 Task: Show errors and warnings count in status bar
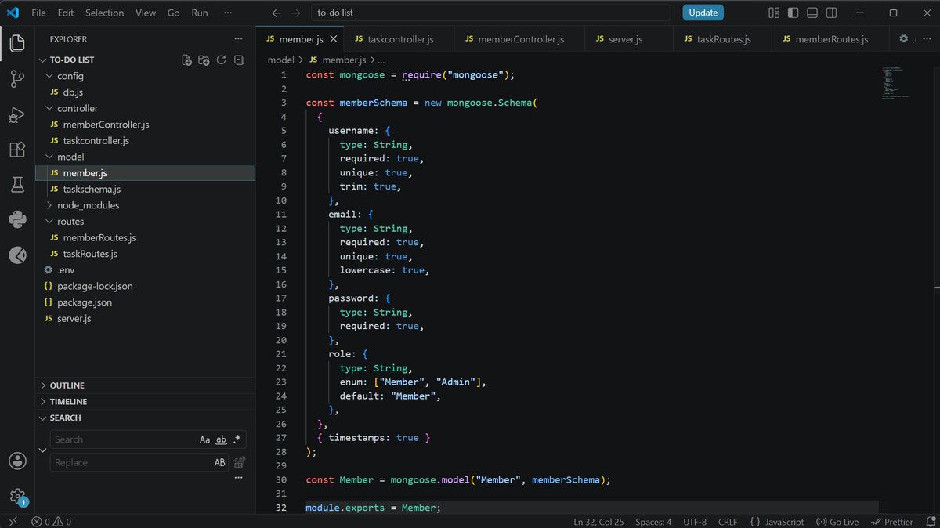[x=52, y=522]
